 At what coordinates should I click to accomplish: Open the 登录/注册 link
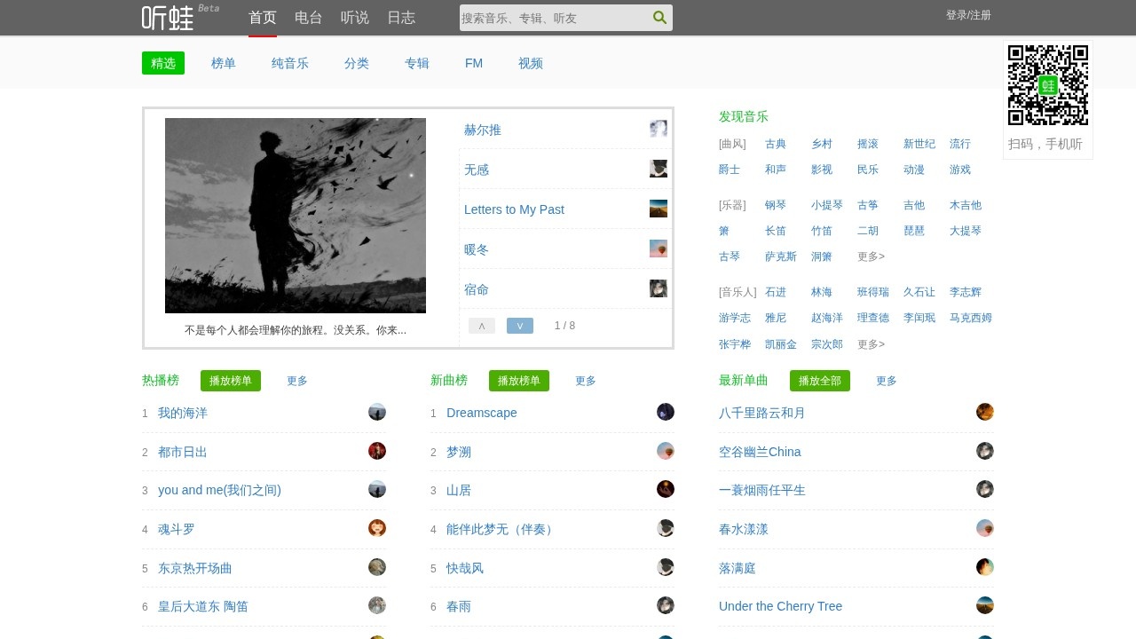tap(968, 14)
